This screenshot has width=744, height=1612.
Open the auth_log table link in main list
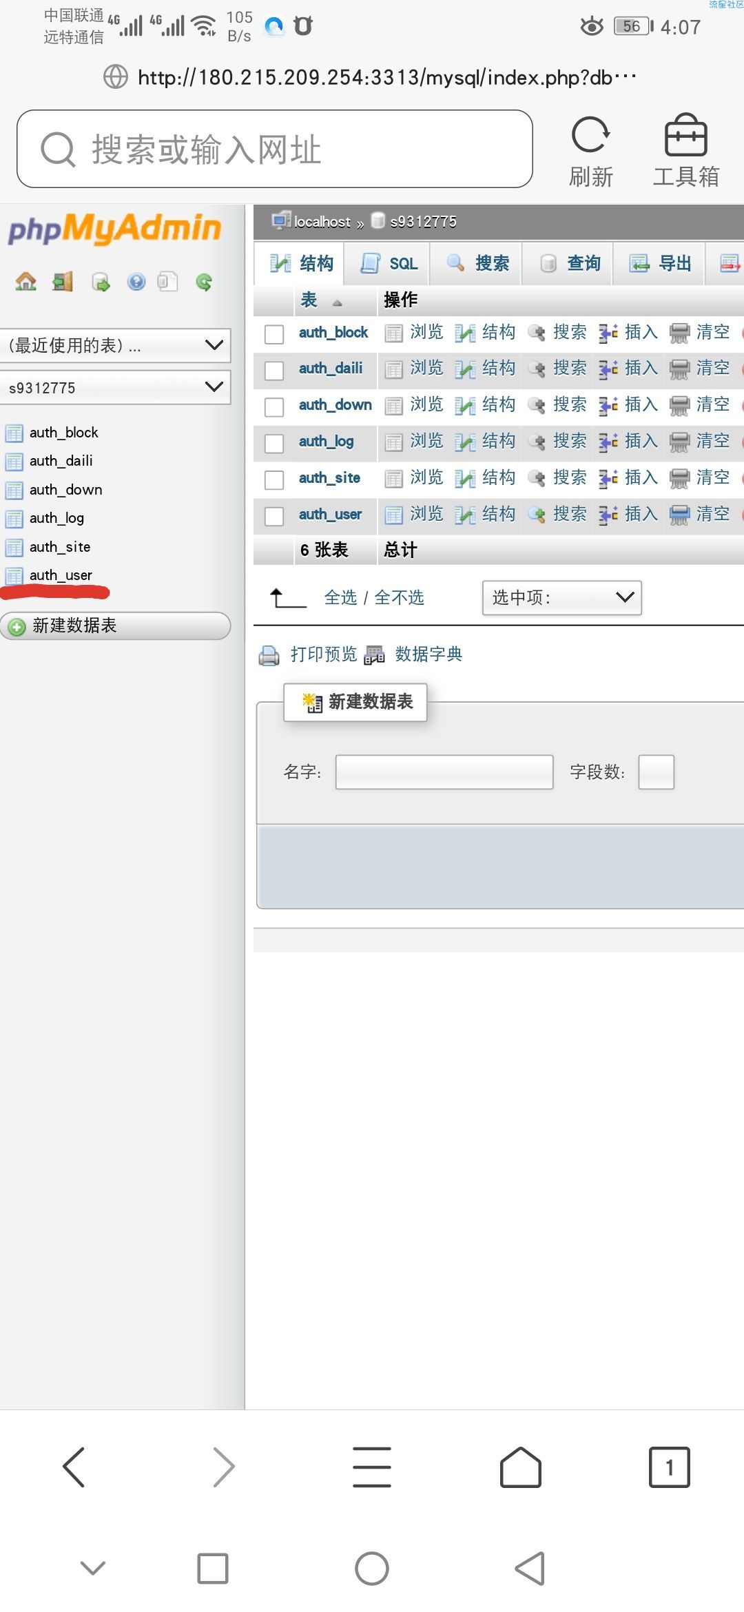tap(327, 442)
